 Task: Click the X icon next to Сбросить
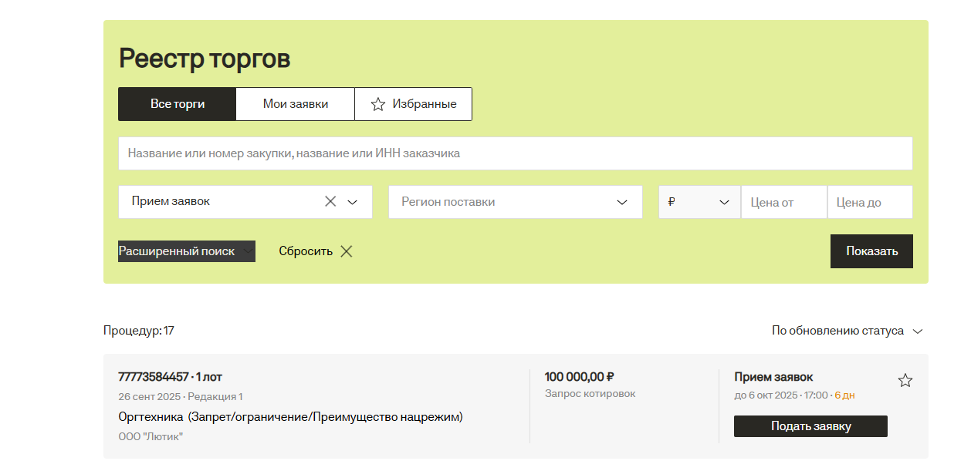click(347, 251)
